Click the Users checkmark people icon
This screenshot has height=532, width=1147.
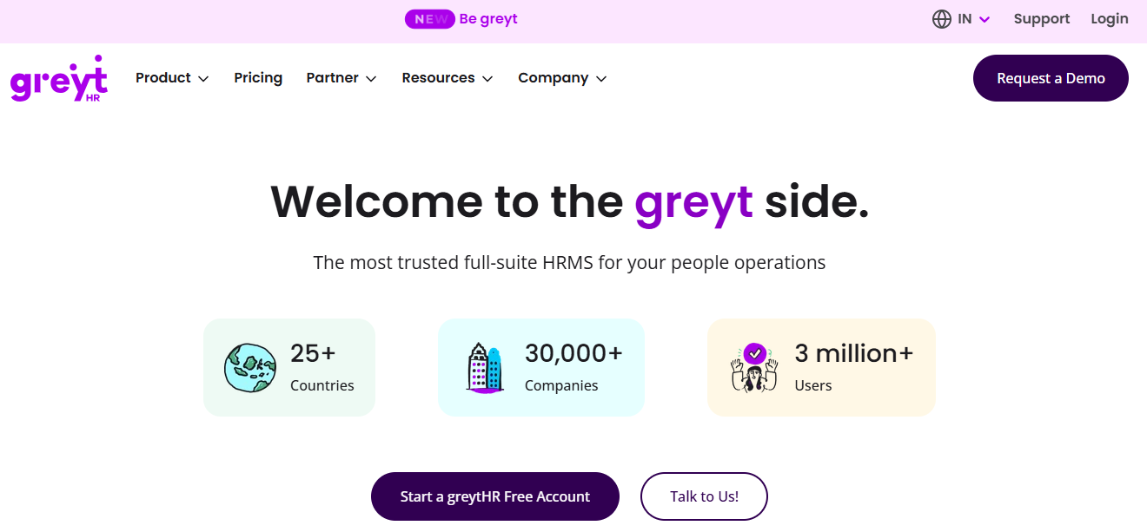point(754,367)
